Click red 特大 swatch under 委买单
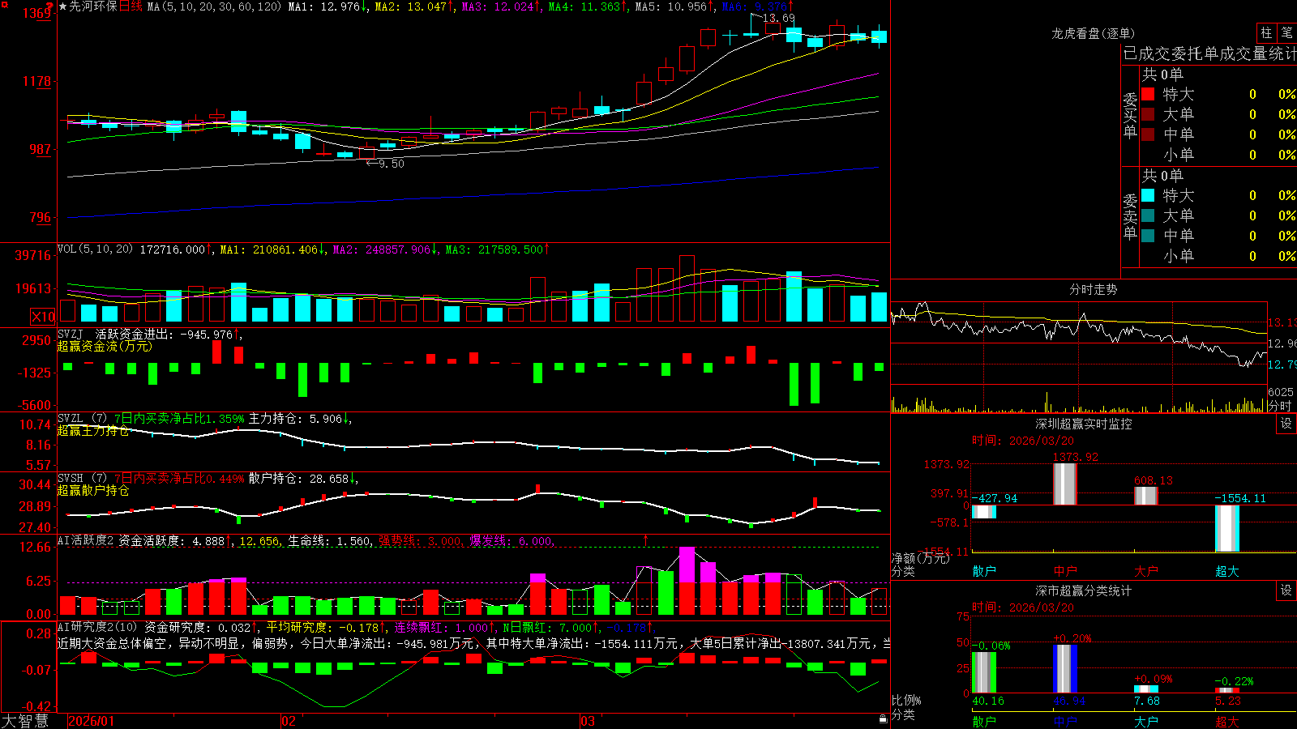 pyautogui.click(x=1148, y=94)
